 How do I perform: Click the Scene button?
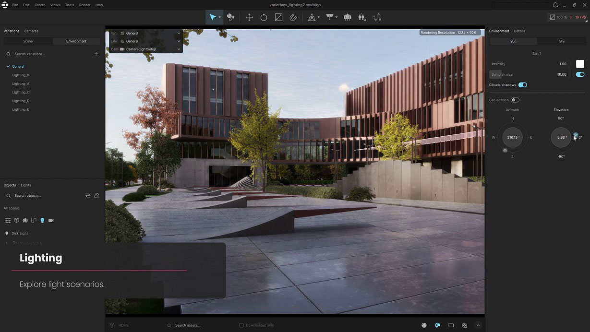[28, 41]
